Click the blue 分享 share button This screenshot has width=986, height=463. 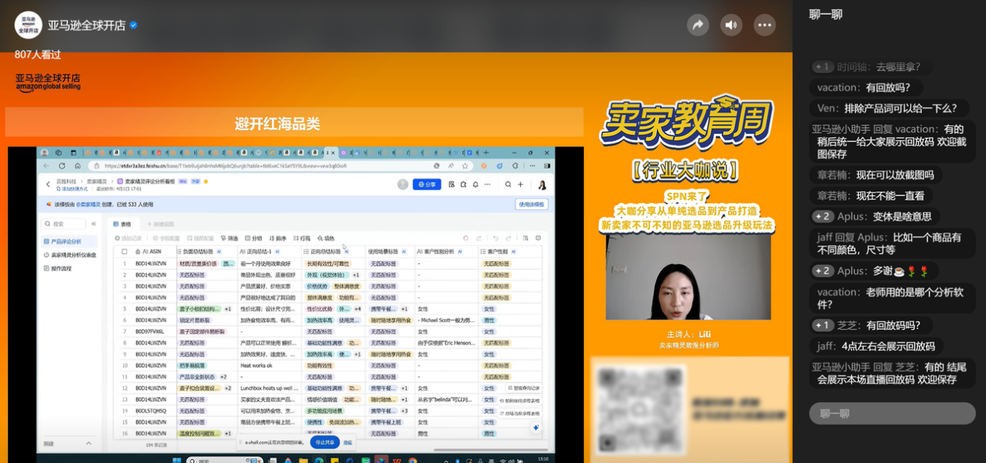click(x=426, y=185)
